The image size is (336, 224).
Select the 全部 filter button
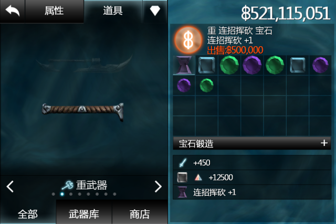tap(28, 214)
